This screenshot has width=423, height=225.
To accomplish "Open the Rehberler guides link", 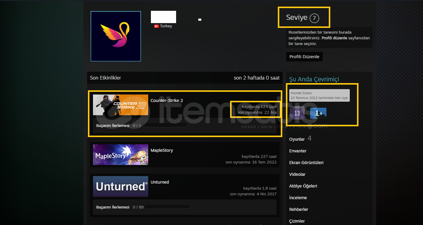I will click(x=298, y=209).
